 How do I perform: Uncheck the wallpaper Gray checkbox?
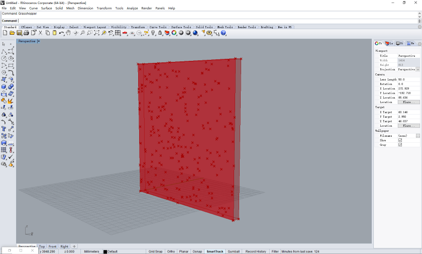[x=400, y=144]
